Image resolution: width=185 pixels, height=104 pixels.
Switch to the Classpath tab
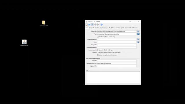click(x=92, y=28)
